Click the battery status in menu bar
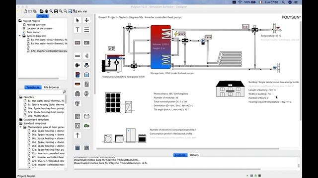 250,2
